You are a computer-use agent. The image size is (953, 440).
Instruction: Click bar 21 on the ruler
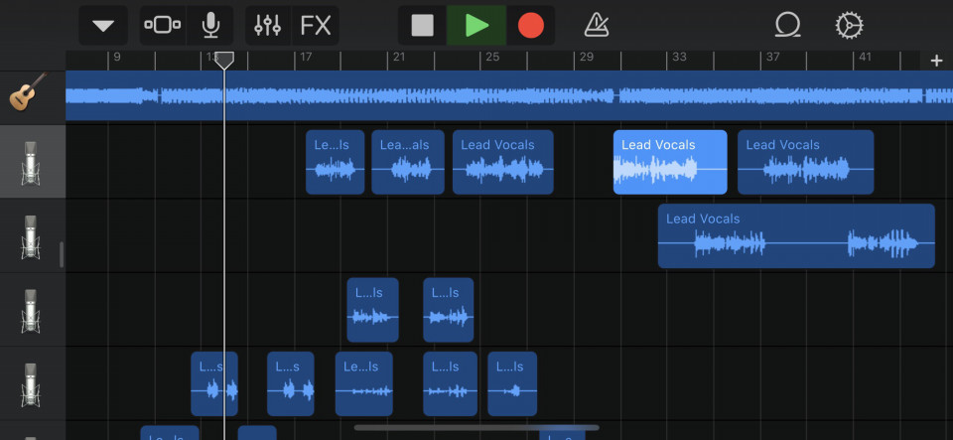tap(399, 58)
